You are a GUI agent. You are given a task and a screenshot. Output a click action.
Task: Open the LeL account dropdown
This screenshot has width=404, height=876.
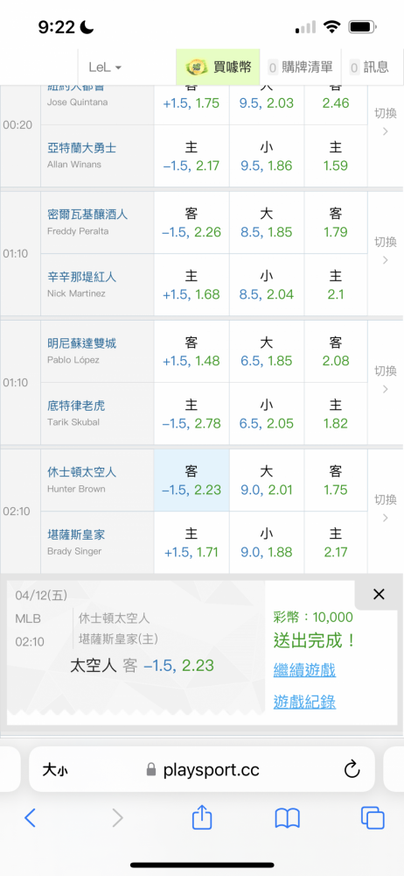pos(105,67)
